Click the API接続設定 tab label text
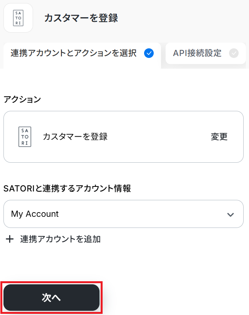The image size is (249, 315). (x=197, y=53)
